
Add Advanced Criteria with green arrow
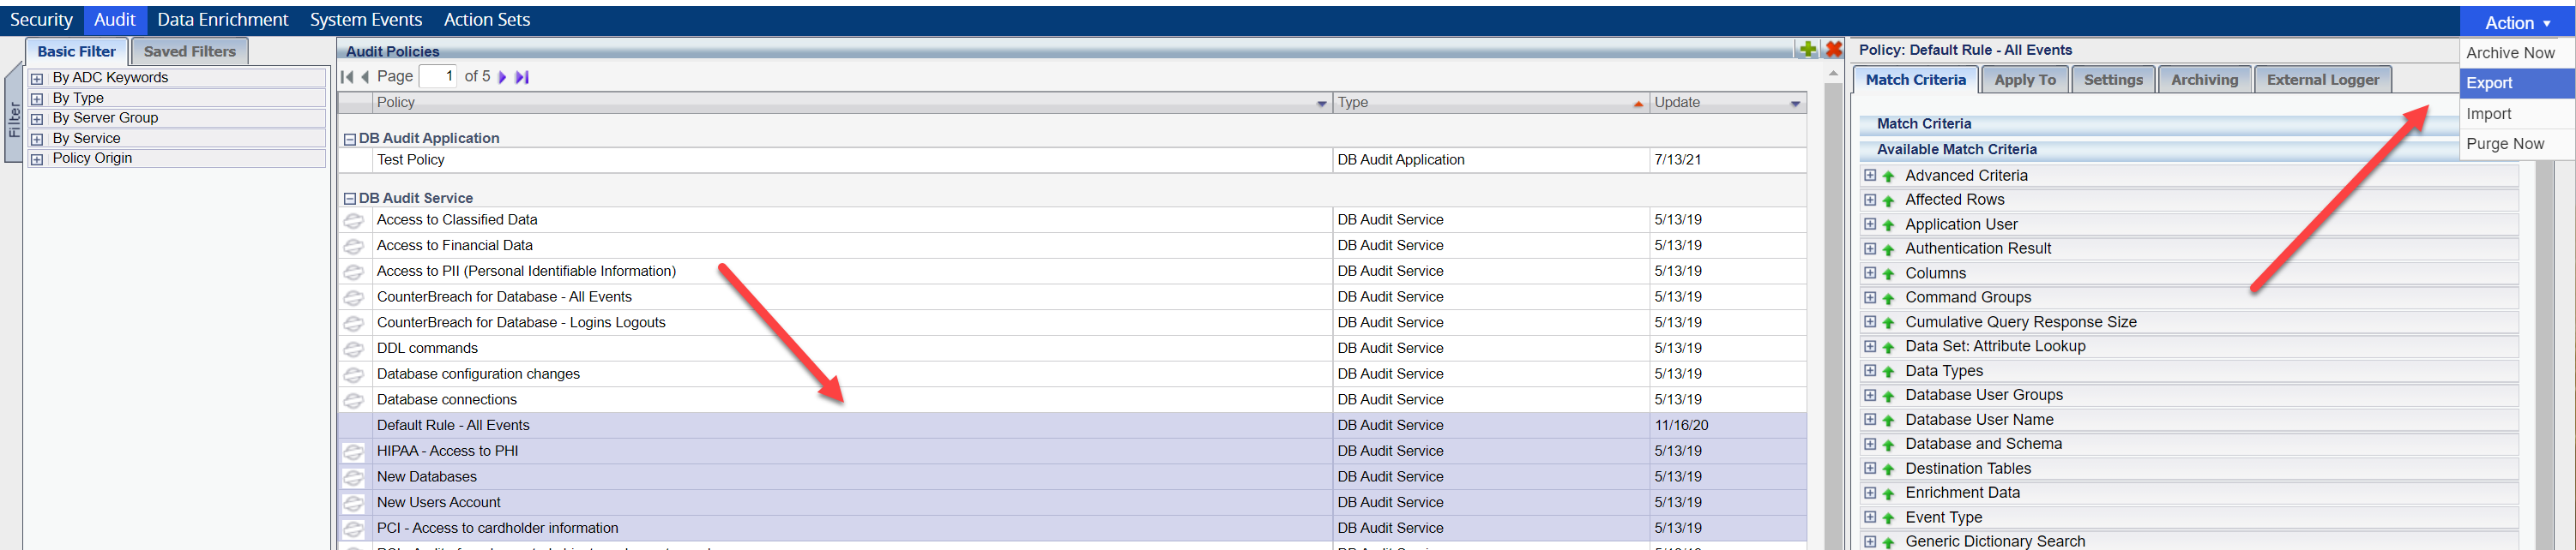(x=1888, y=176)
